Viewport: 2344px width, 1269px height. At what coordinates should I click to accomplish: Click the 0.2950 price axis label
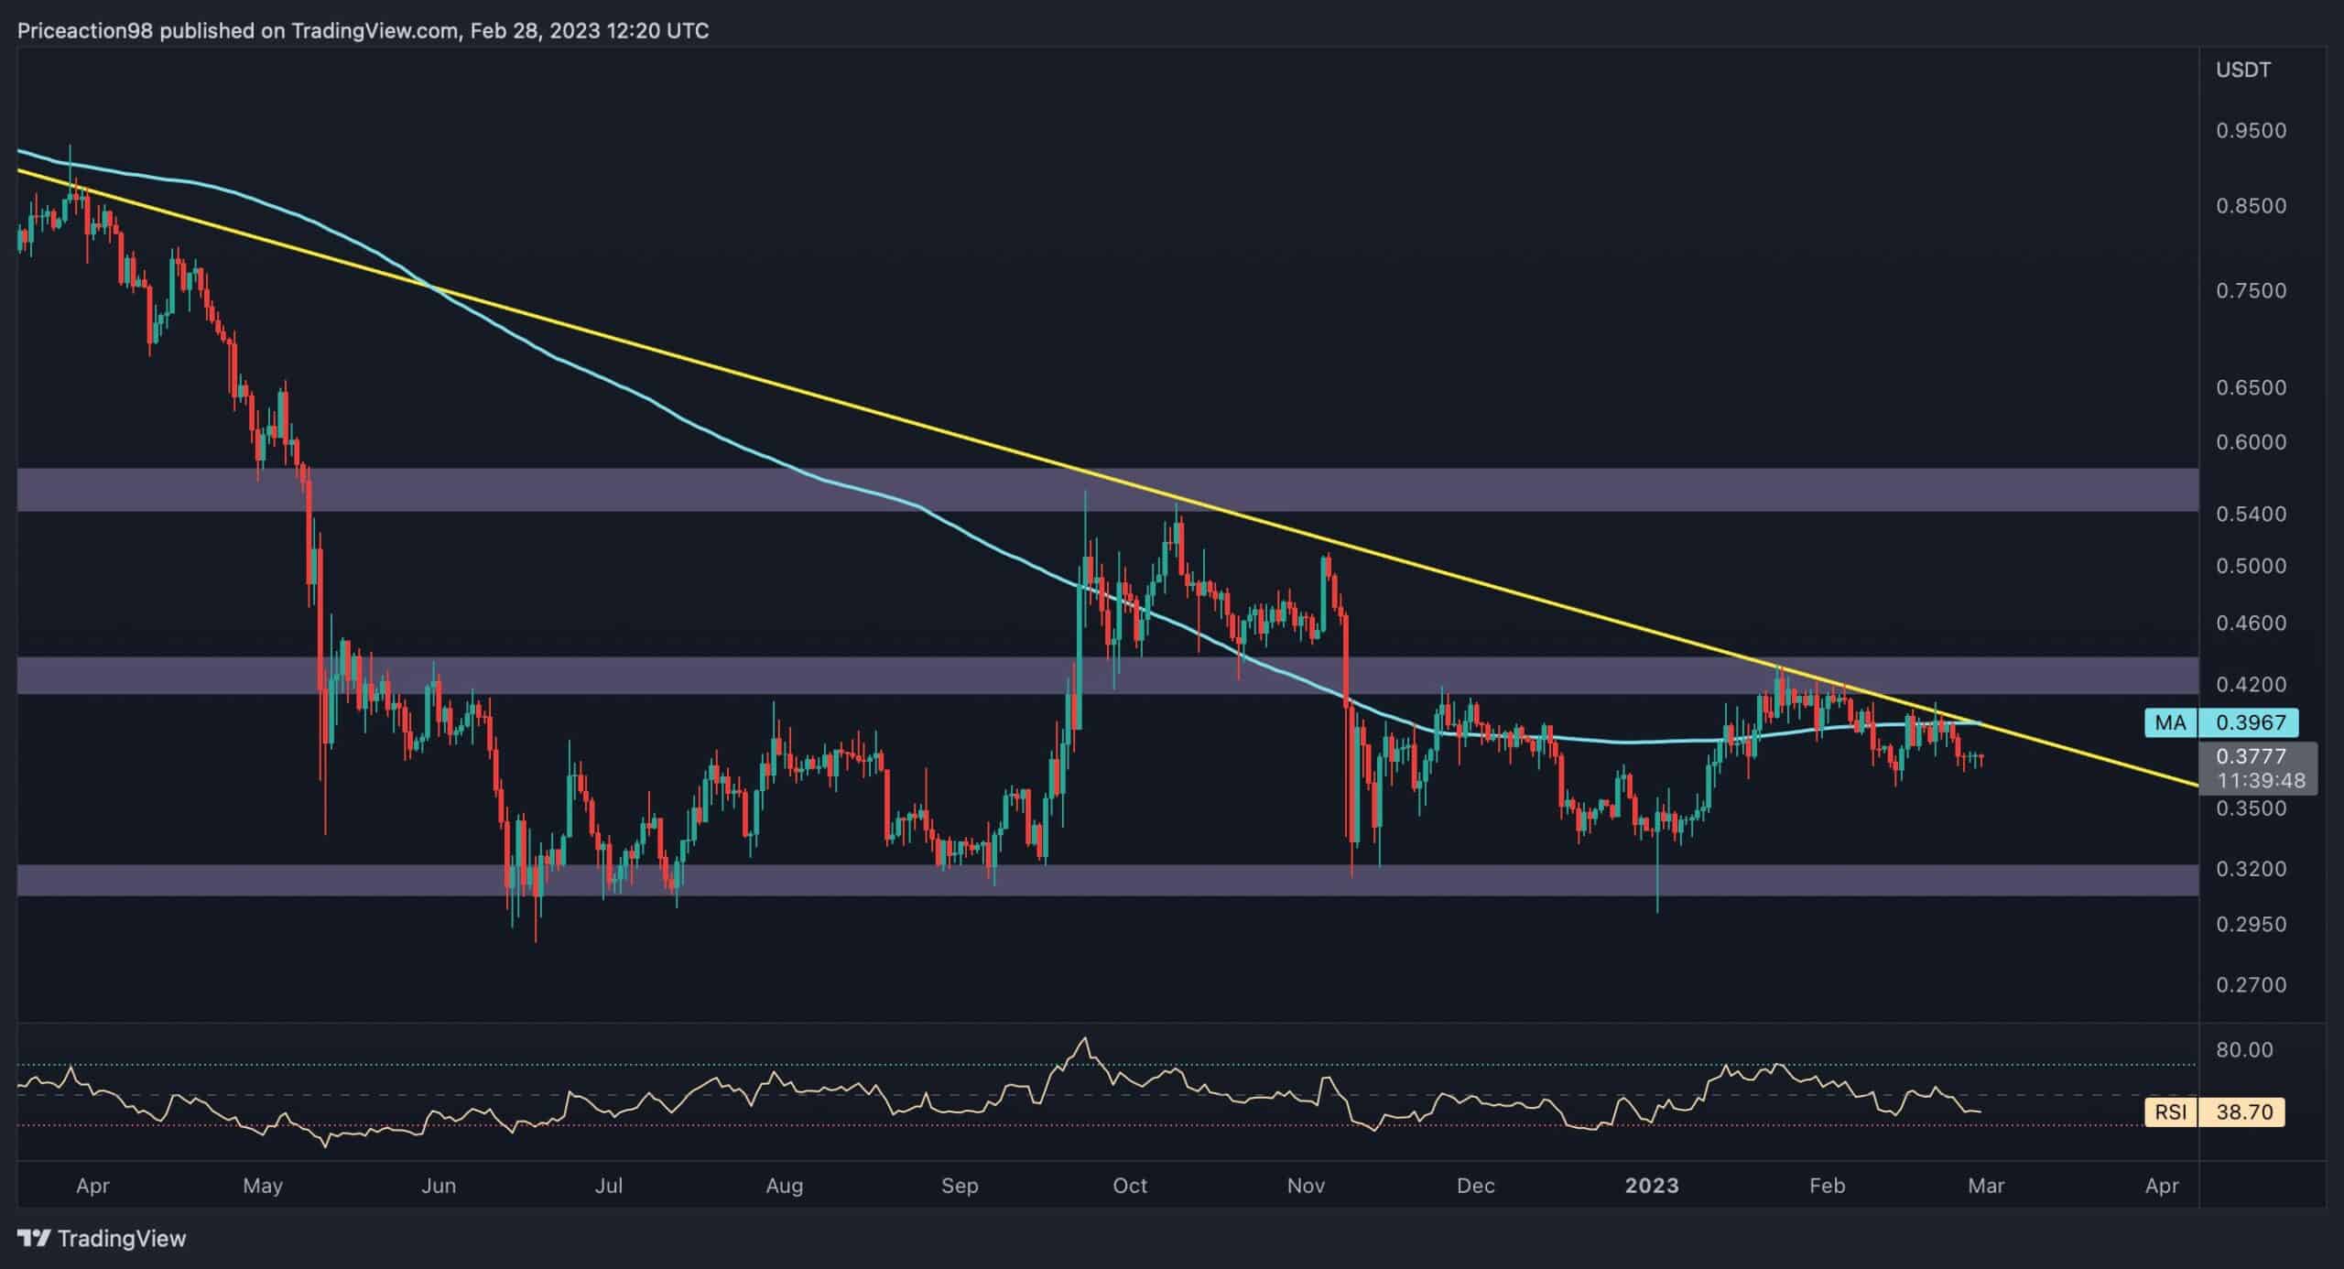[x=2251, y=925]
